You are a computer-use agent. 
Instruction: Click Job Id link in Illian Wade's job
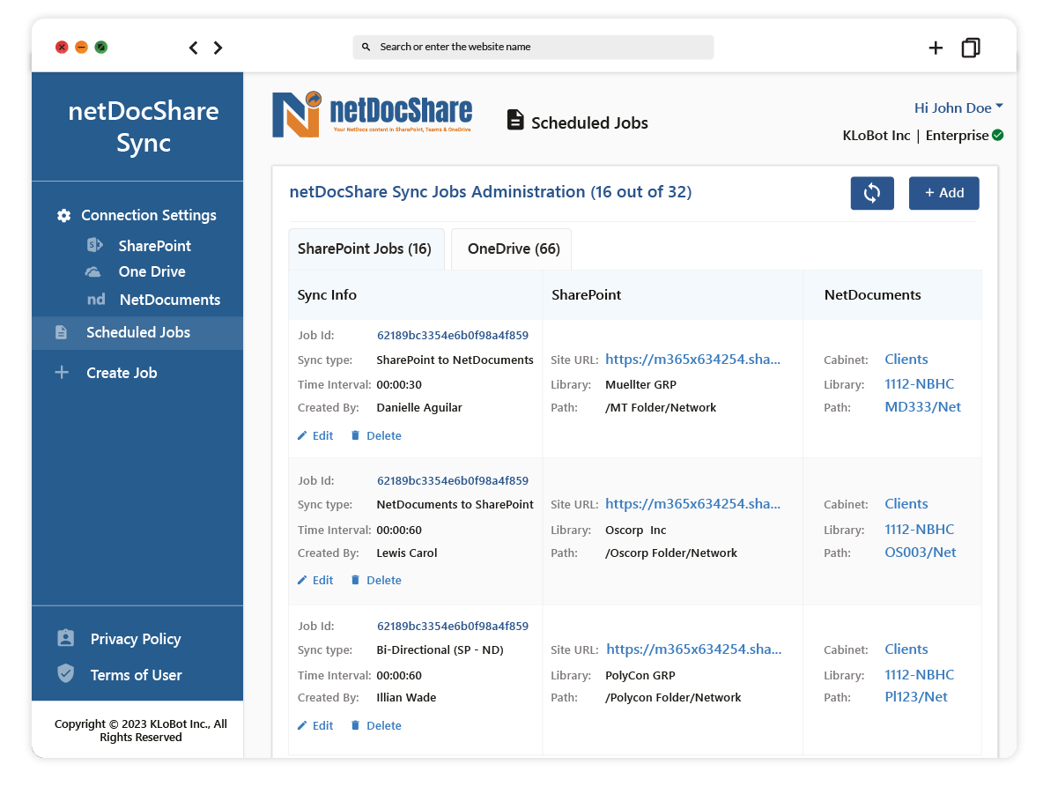(453, 627)
